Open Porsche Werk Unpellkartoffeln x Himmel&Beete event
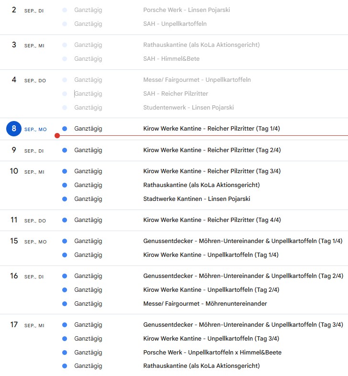The width and height of the screenshot is (348, 376). 212,353
